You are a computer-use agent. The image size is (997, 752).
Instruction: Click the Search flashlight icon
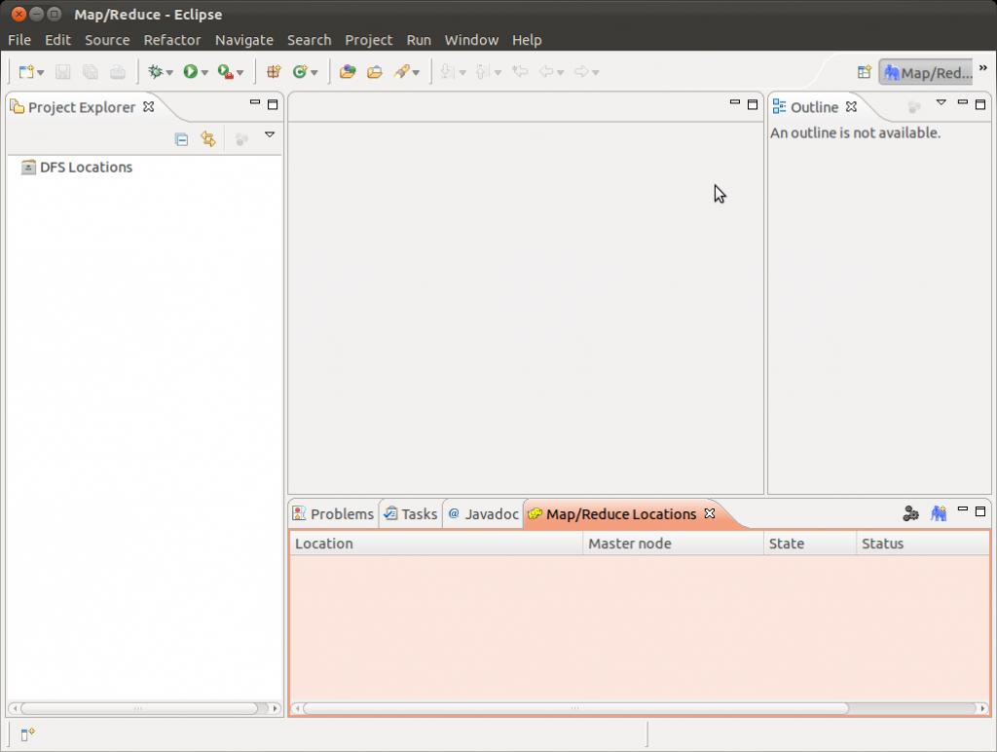pyautogui.click(x=402, y=72)
